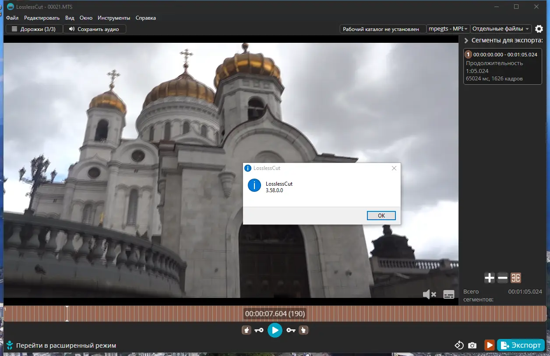Toggle subtitles display icon
Image resolution: width=550 pixels, height=356 pixels.
[x=449, y=294]
